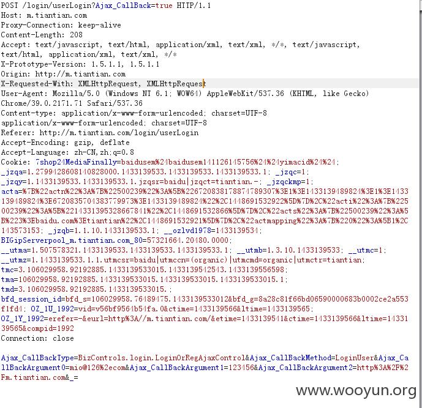Screen dimensions: 422x408
Task: Place cursor on the POST request line
Action: 106,6
